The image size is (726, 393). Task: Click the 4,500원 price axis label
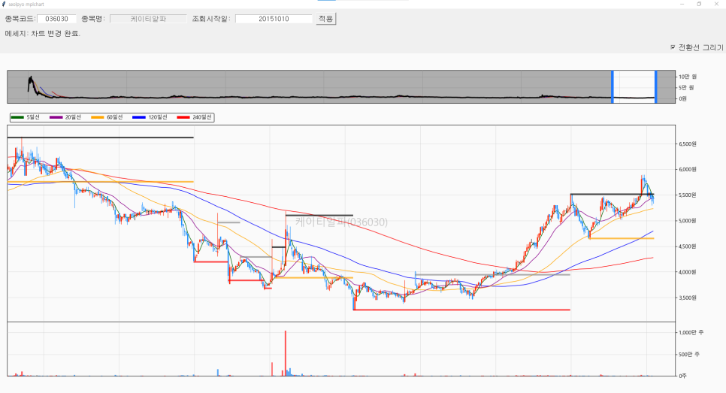coord(688,246)
